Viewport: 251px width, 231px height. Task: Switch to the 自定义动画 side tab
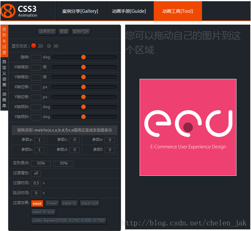(4, 73)
